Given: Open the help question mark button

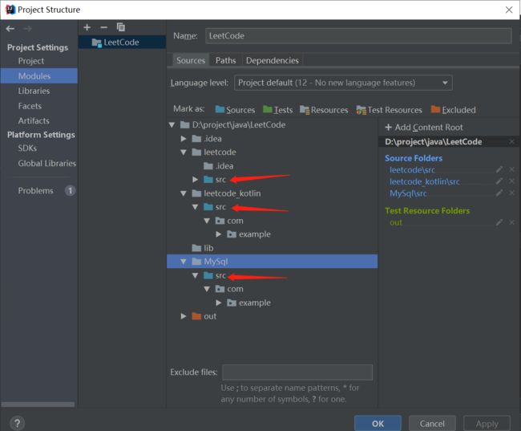Looking at the screenshot, I should (x=17, y=423).
